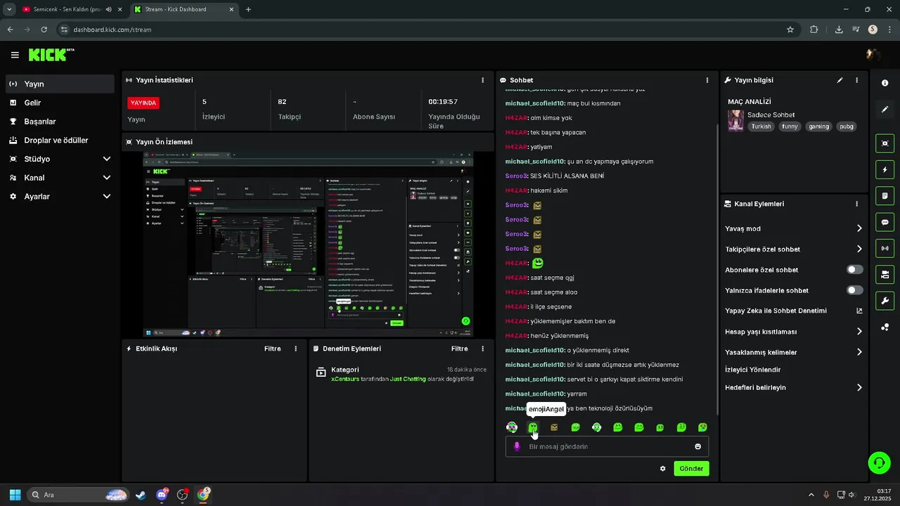Open the hamburger navigation menu
Viewport: 900px width, 506px height.
point(15,55)
